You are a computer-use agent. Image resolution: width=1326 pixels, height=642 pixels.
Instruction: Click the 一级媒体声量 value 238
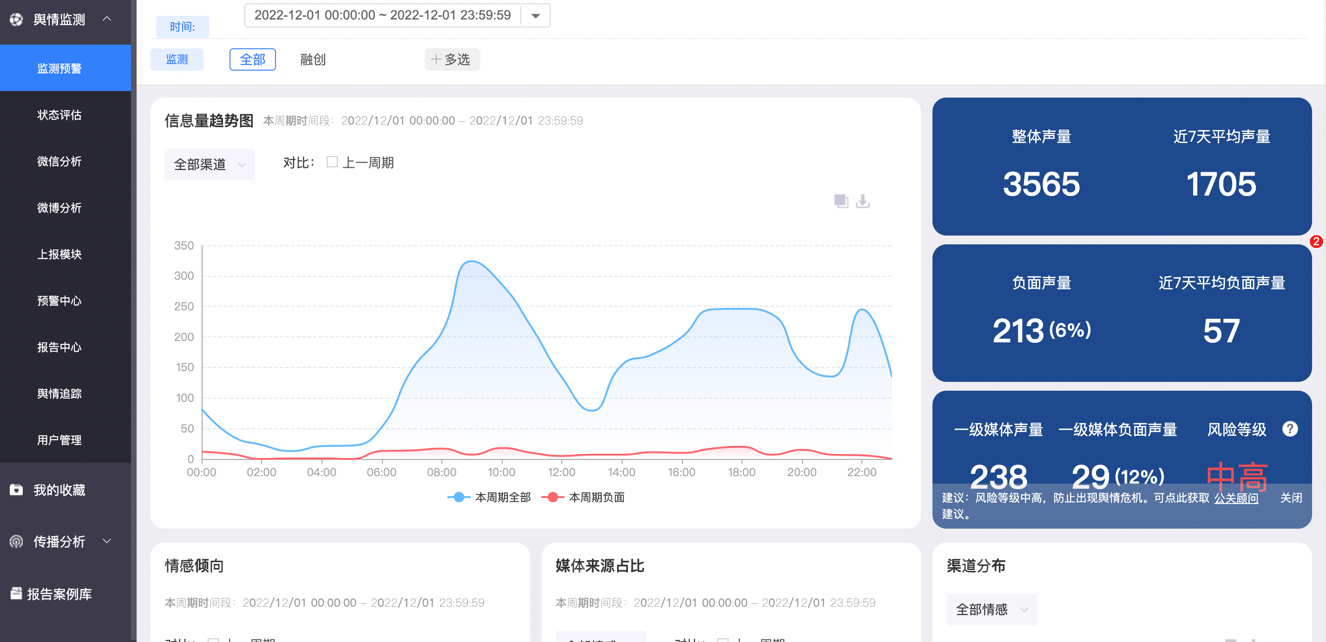coord(998,477)
